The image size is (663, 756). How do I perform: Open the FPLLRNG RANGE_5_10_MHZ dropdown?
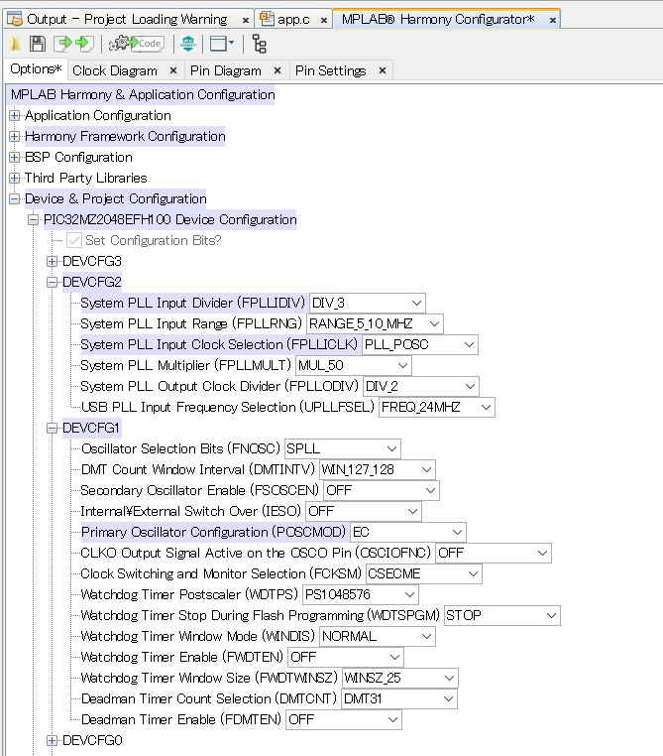(375, 324)
